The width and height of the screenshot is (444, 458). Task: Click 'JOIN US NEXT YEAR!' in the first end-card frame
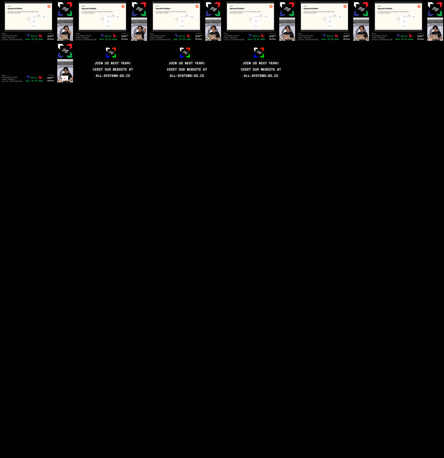pos(113,63)
